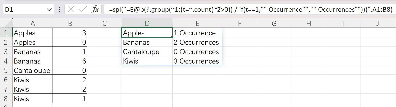Select row 5 header
The width and height of the screenshot is (396, 107).
pos(6,70)
